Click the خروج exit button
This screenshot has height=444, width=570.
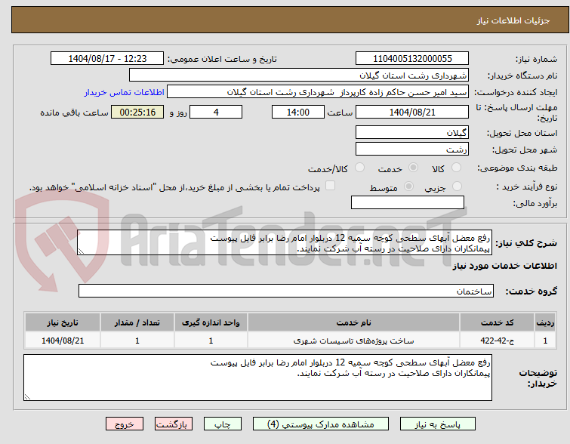point(125,424)
